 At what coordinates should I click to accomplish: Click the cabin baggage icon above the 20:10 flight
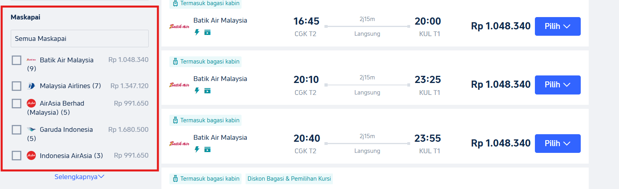pos(175,62)
